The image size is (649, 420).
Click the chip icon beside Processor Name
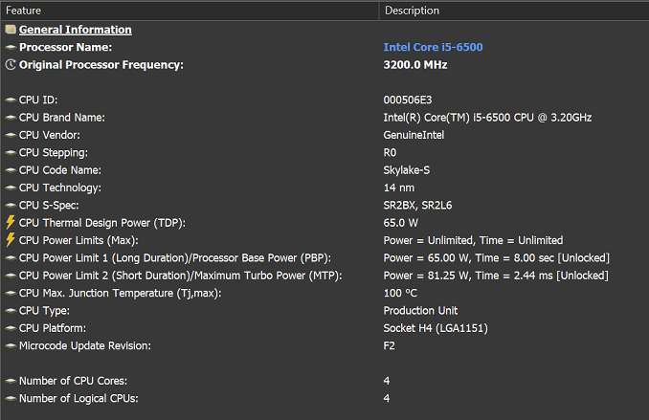click(11, 47)
